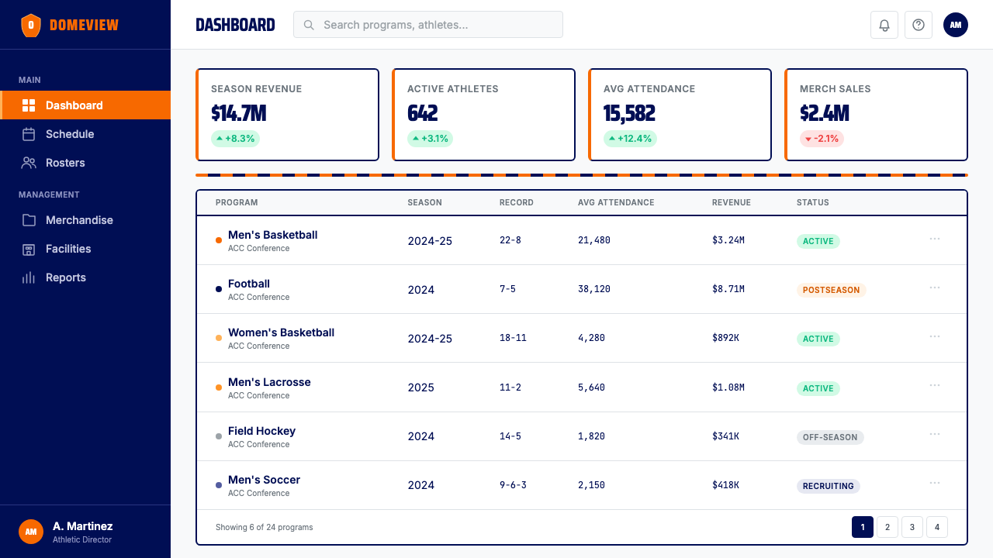Screen dimensions: 993x558
Task: Open more options for Men's Basketball row
Action: [935, 239]
